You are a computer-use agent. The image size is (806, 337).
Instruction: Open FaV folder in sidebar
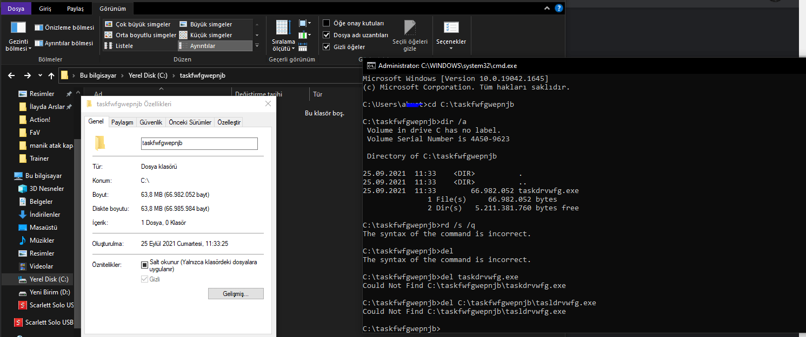[35, 133]
